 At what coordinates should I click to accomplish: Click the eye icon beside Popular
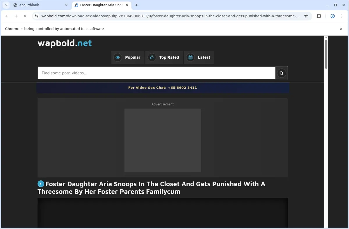[x=117, y=57]
